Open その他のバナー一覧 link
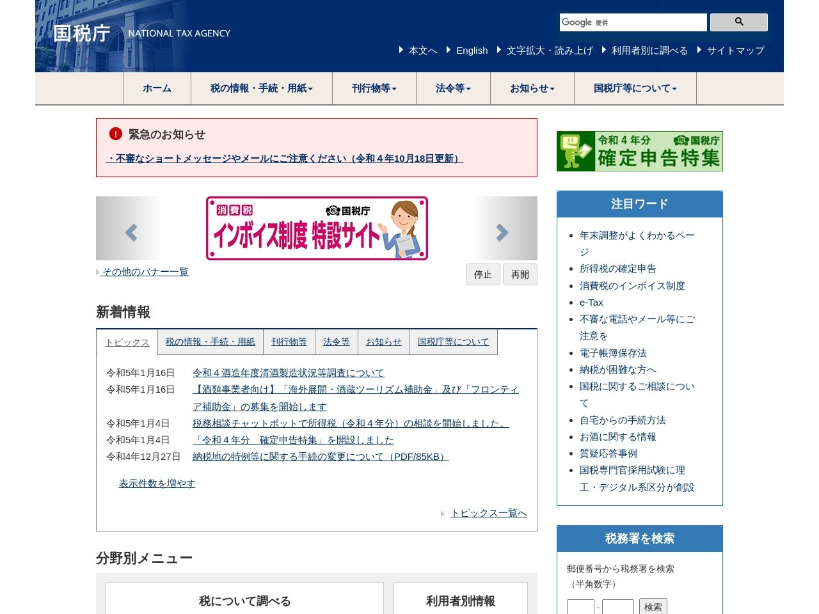819x614 pixels. 145,272
